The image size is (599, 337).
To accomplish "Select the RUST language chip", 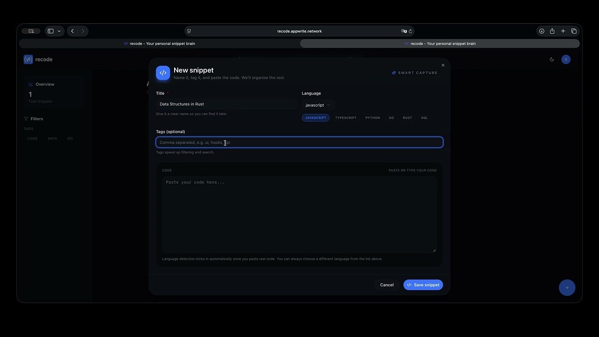I will point(408,118).
